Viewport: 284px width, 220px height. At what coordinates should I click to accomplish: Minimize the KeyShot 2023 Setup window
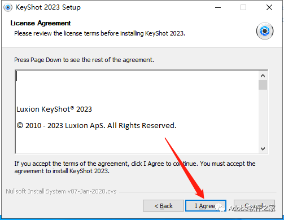point(218,7)
